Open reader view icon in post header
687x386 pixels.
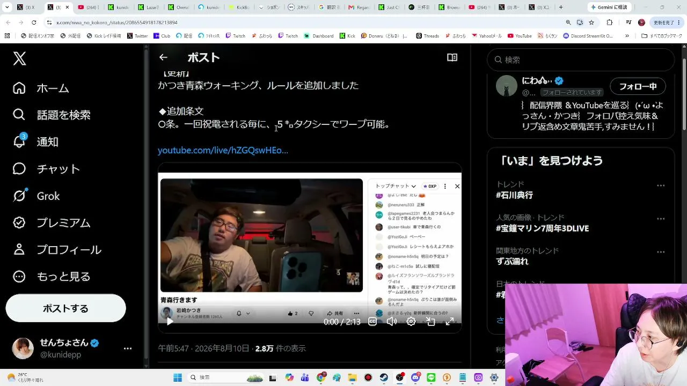point(452,57)
